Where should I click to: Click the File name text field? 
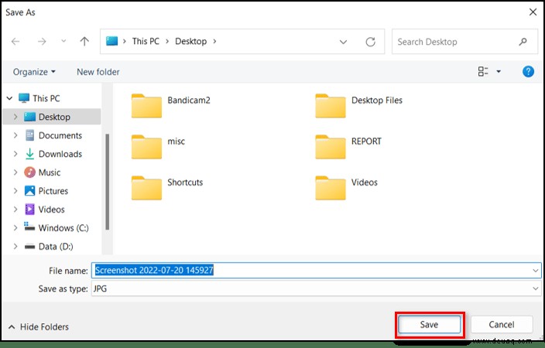click(317, 270)
